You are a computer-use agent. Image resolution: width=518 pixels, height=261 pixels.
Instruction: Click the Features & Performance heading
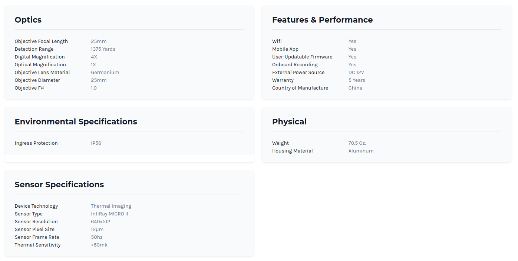point(322,20)
